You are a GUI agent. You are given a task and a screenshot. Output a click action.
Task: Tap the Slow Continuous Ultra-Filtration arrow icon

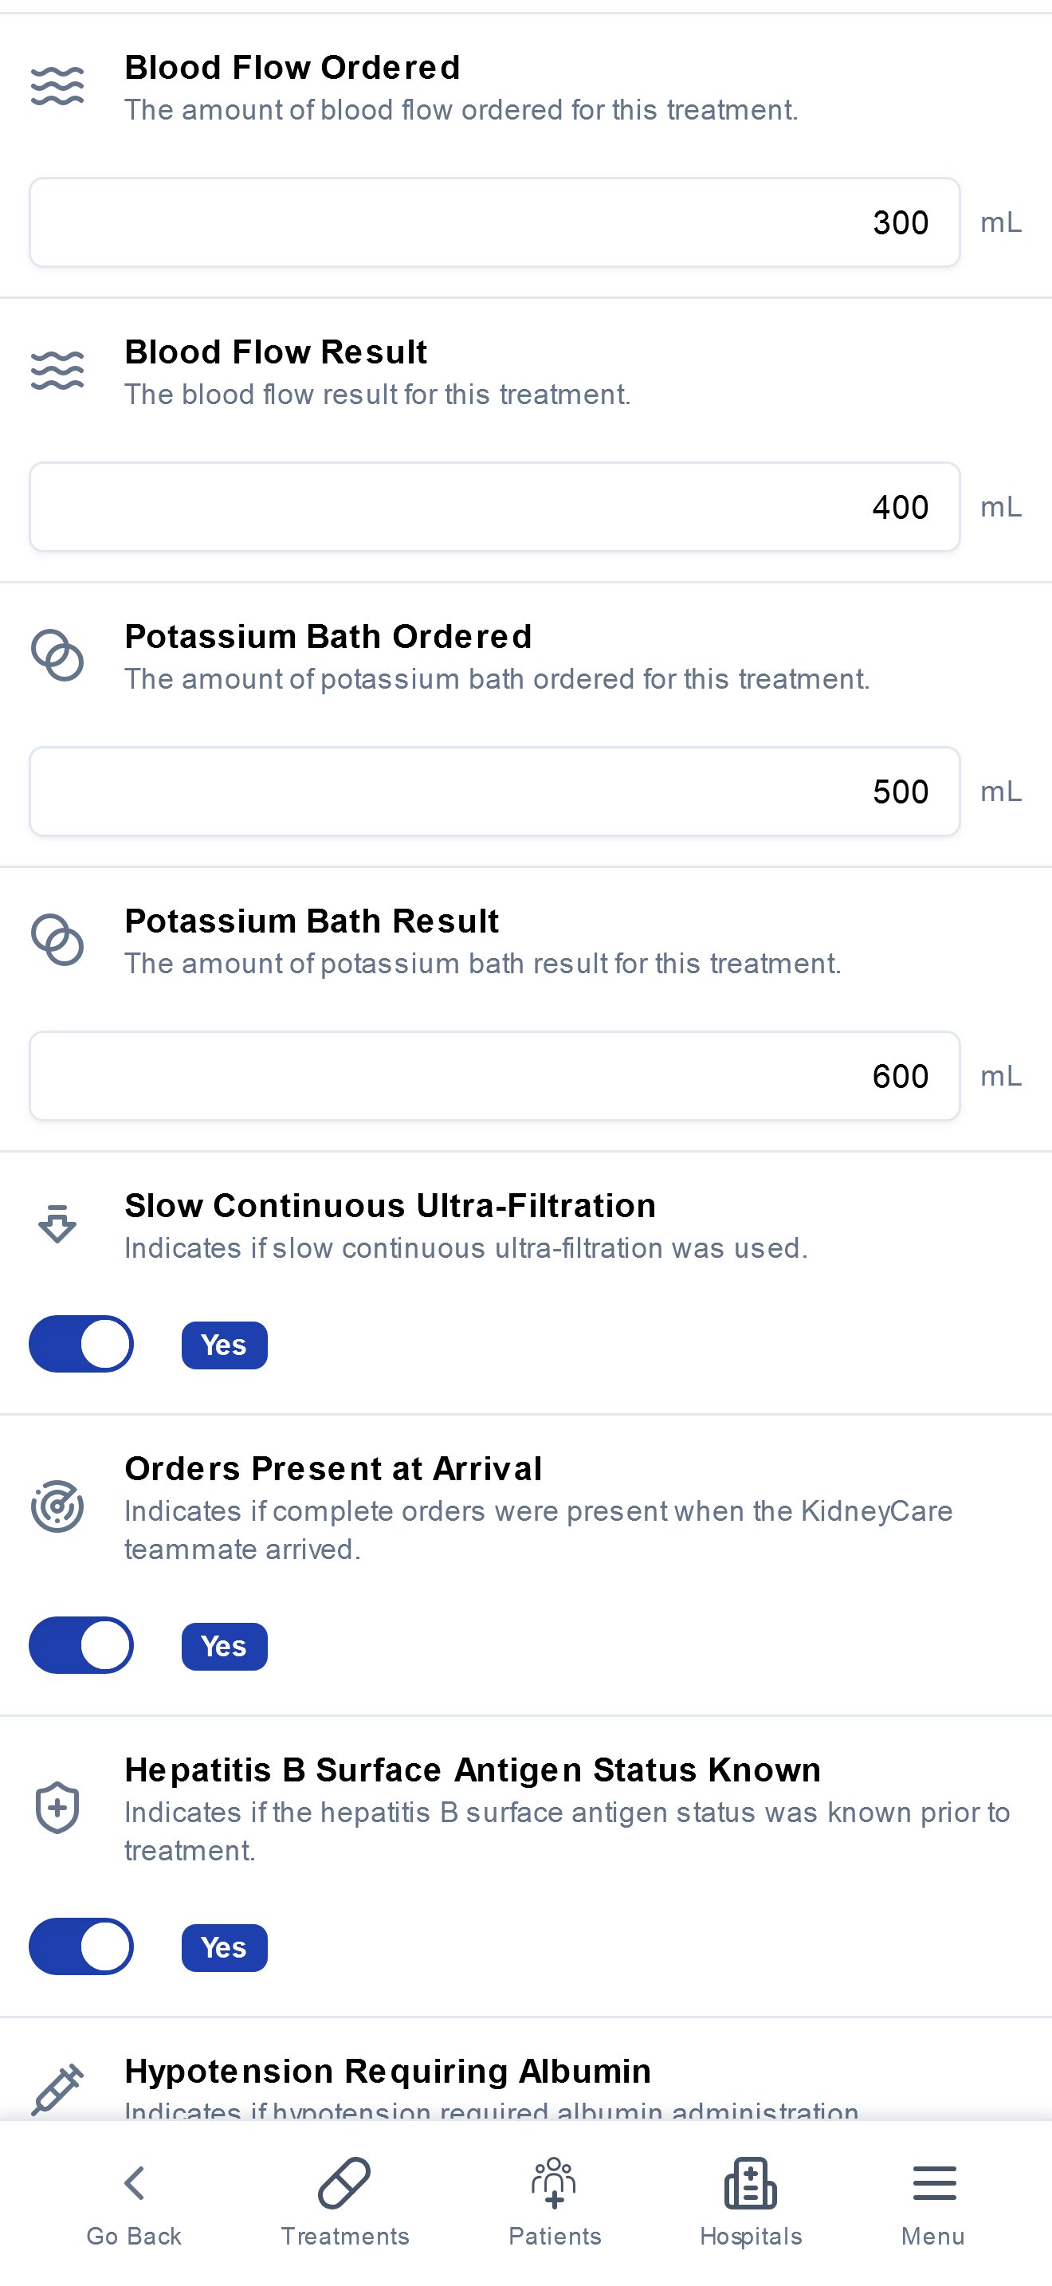pos(57,1224)
